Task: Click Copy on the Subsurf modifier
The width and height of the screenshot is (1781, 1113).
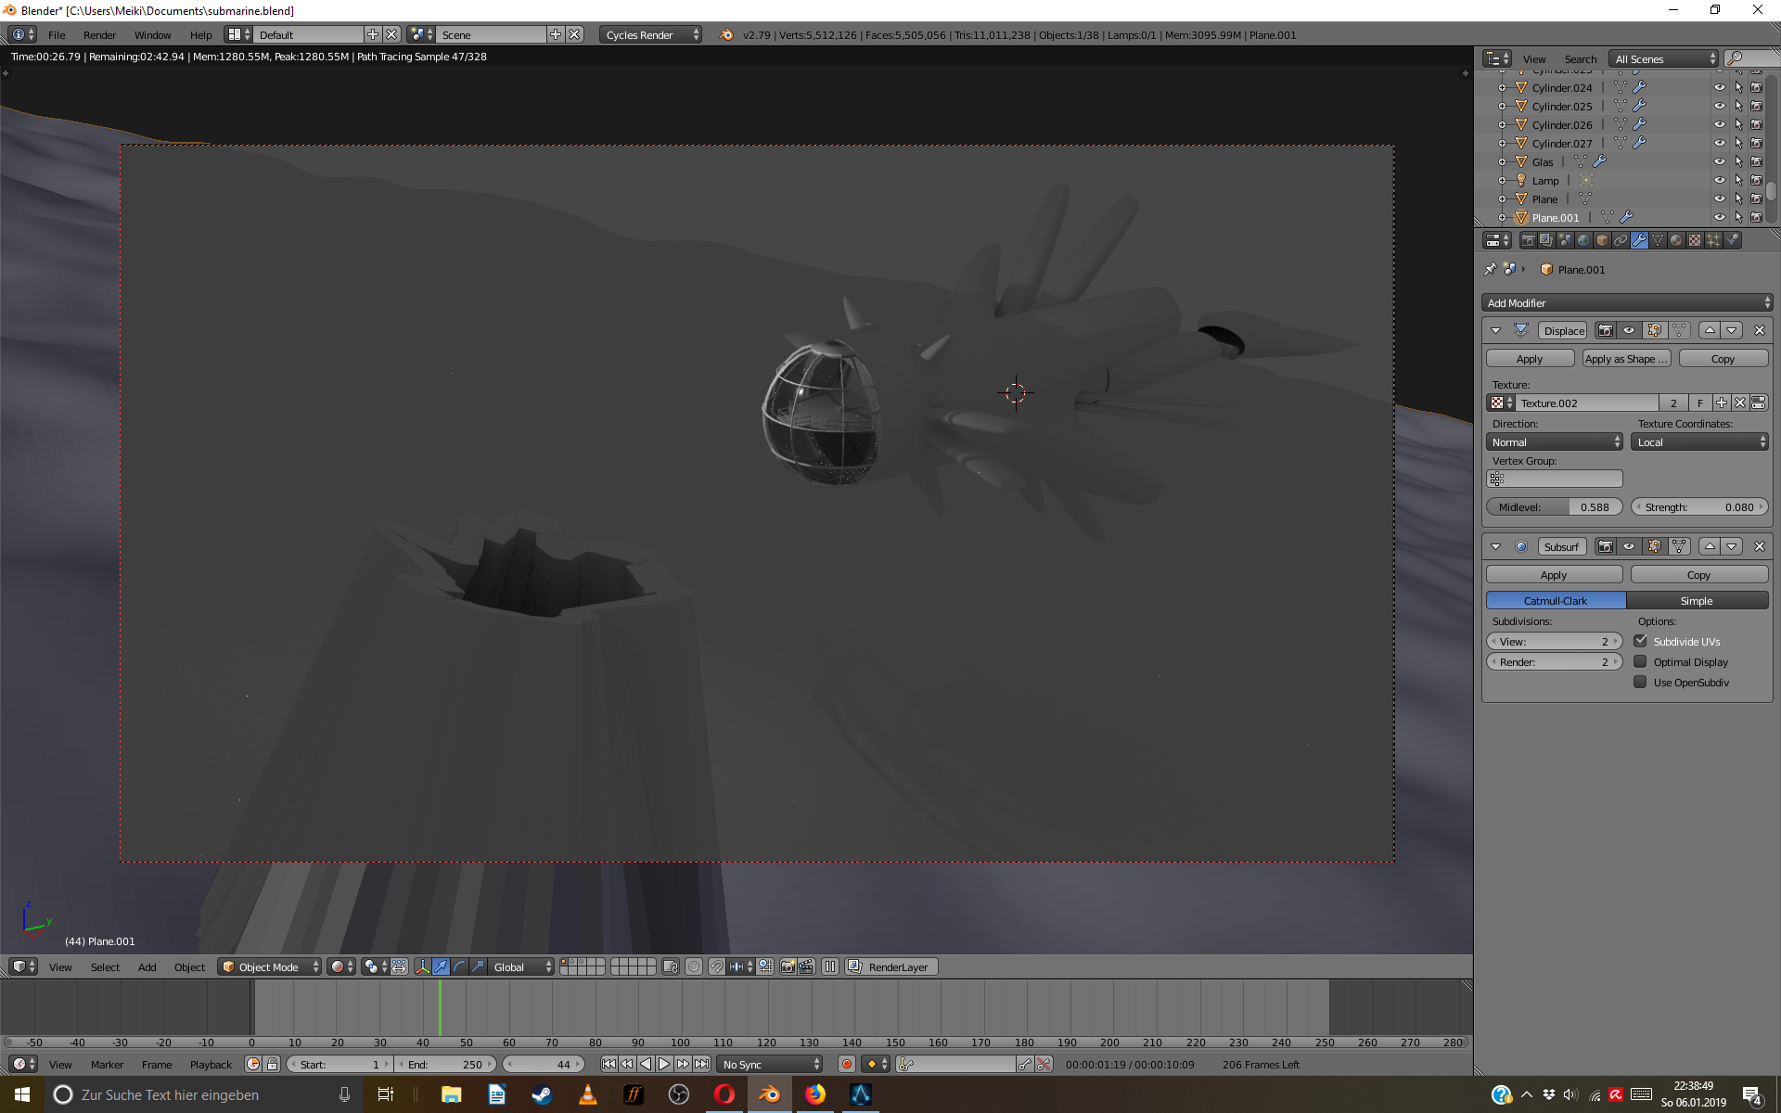Action: [x=1699, y=574]
